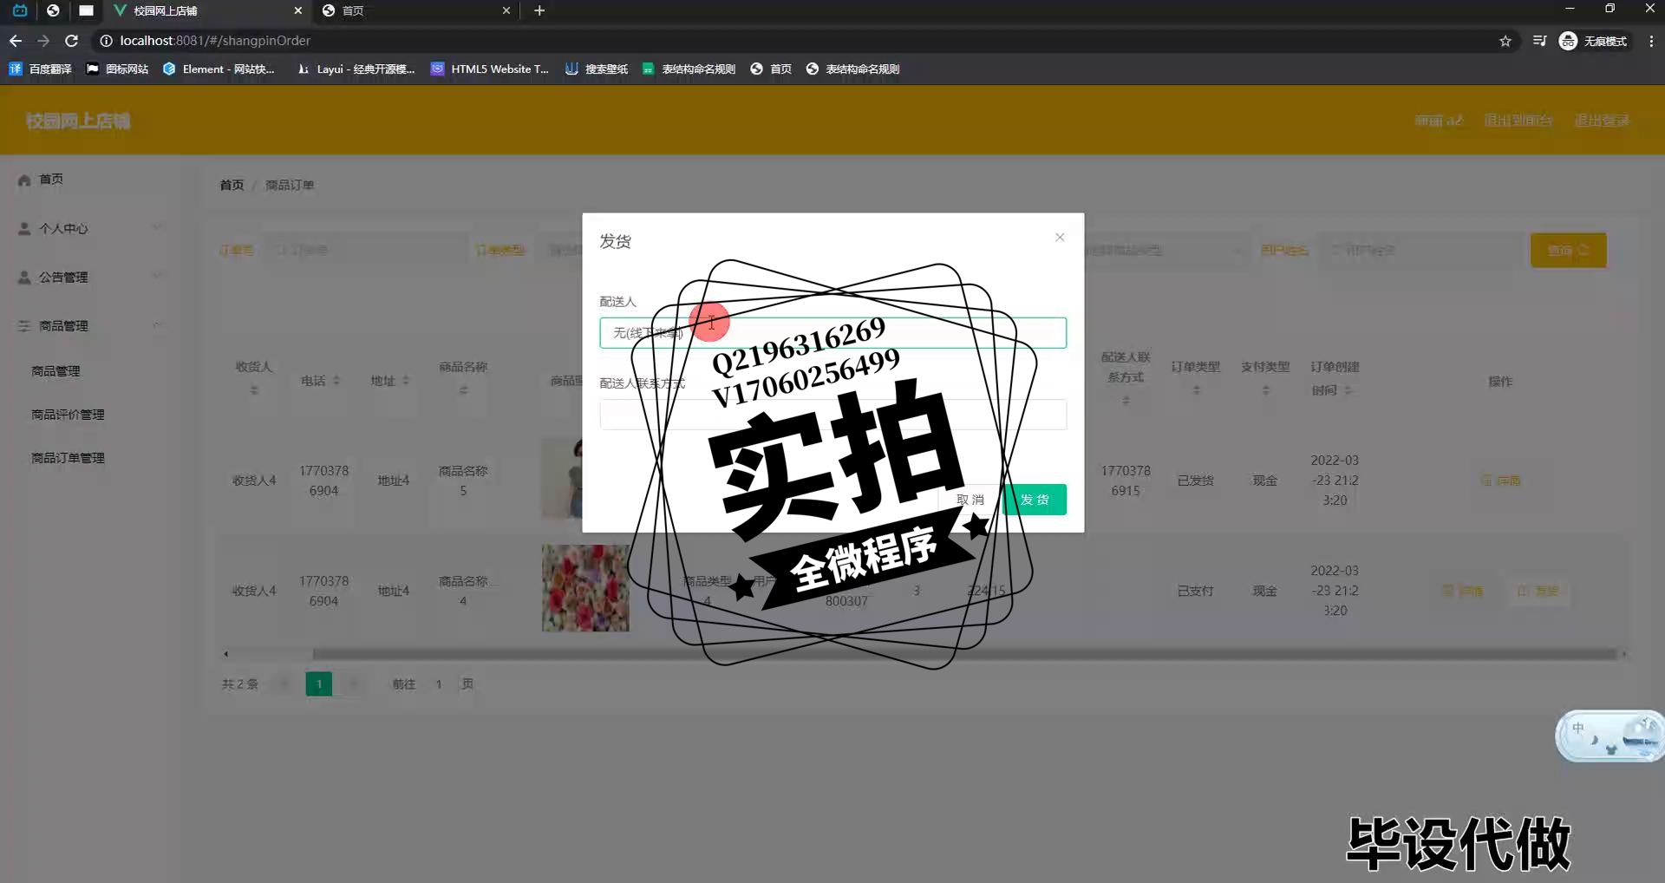Open 图标网站 bookmark
Viewport: 1665px width, 883px height.
(x=117, y=69)
